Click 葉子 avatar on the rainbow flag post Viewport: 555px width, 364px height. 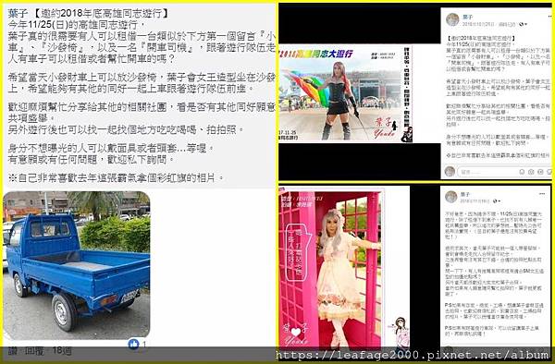tap(452, 19)
